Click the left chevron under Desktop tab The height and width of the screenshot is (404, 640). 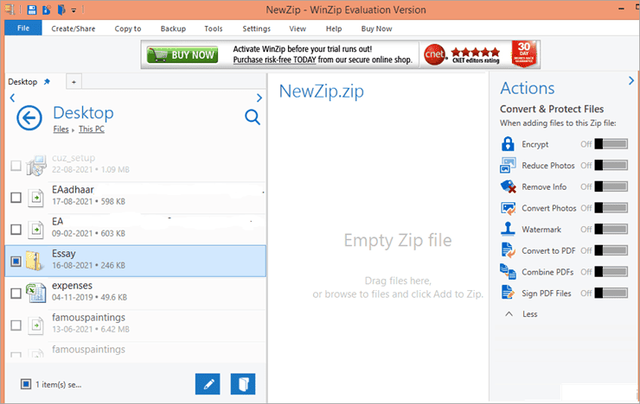coord(12,98)
